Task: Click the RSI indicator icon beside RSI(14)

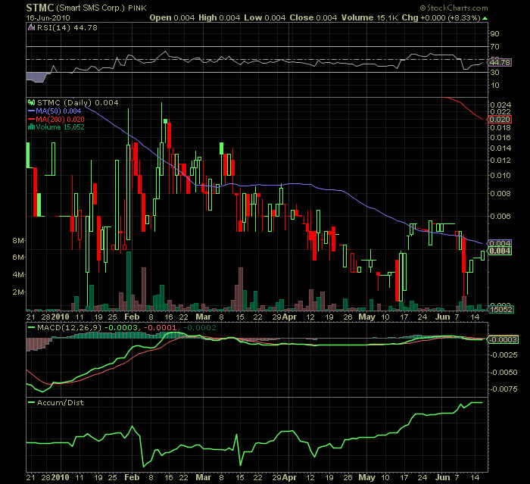Action: pos(31,28)
